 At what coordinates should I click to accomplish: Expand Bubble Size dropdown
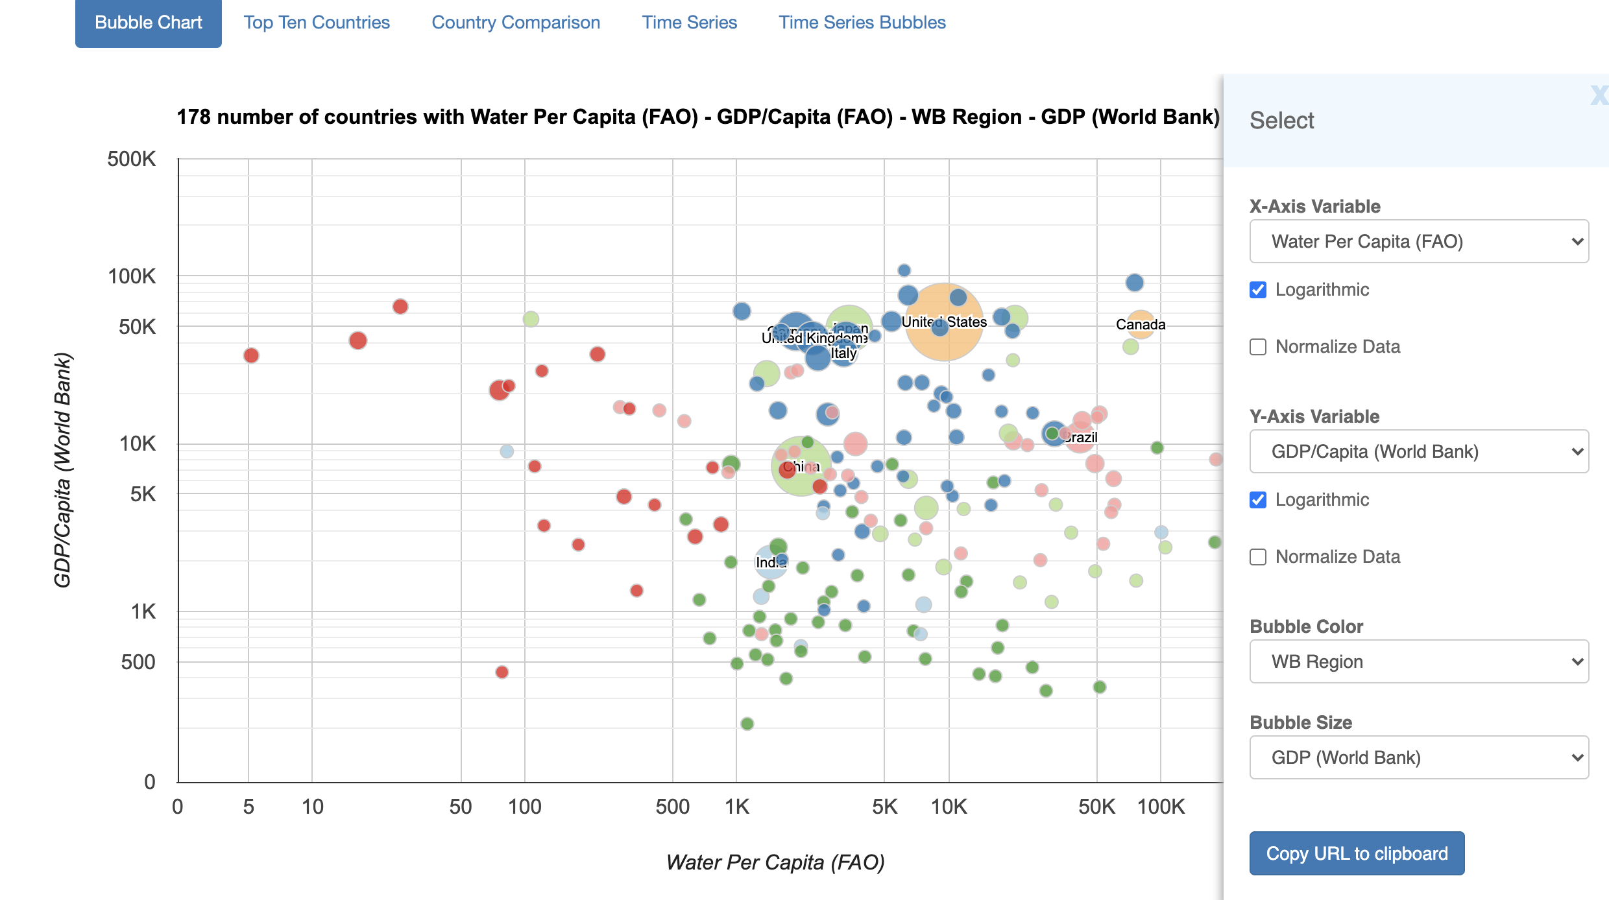tap(1419, 757)
